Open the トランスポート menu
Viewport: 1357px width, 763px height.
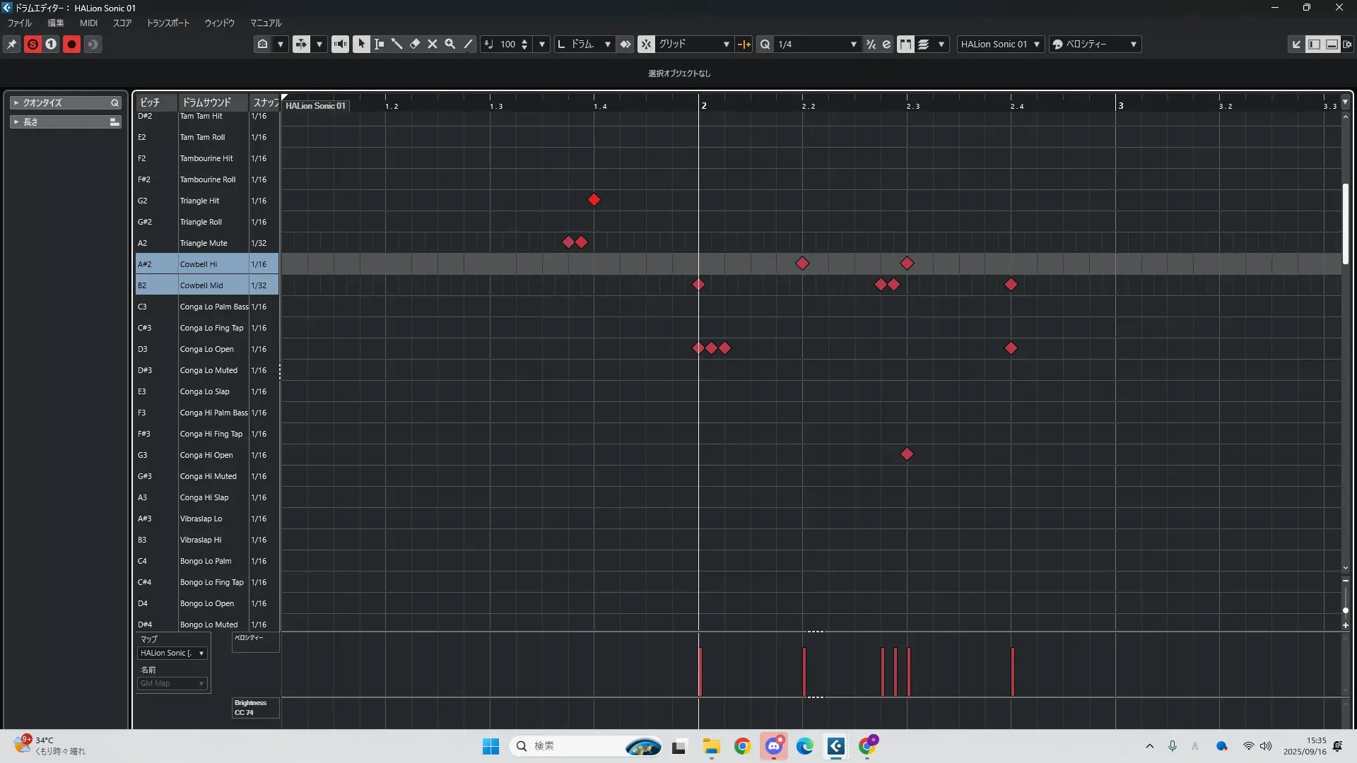pyautogui.click(x=168, y=23)
